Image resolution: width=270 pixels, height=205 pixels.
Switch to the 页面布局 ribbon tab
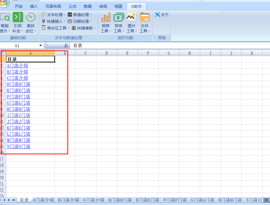coord(53,6)
